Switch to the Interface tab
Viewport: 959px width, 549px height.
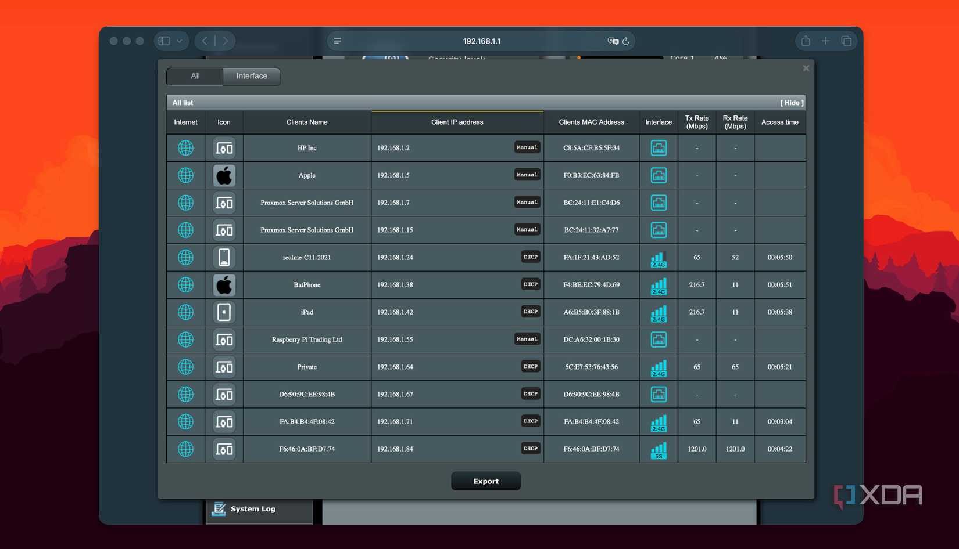point(252,76)
